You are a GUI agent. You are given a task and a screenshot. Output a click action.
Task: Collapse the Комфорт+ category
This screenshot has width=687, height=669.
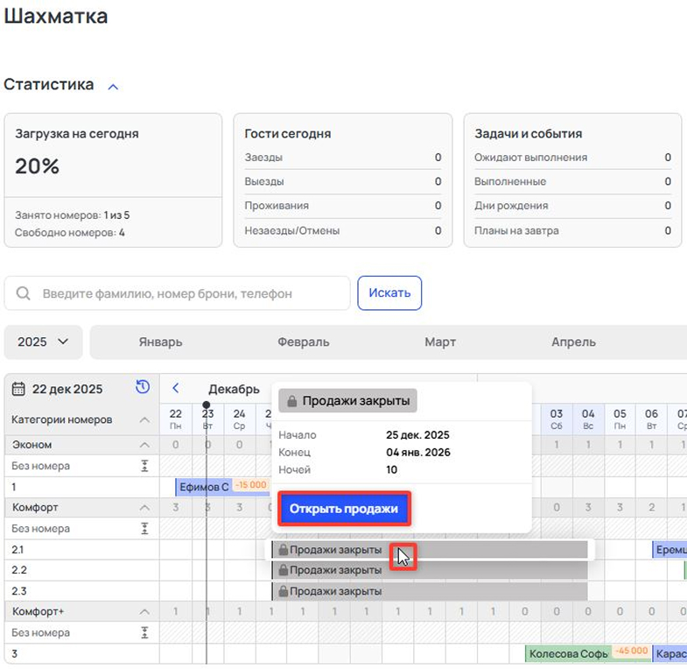[144, 611]
